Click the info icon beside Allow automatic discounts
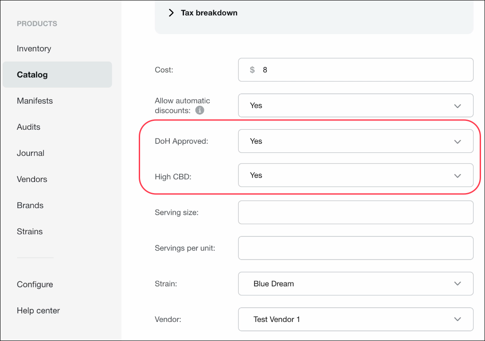The width and height of the screenshot is (485, 341). [x=200, y=110]
